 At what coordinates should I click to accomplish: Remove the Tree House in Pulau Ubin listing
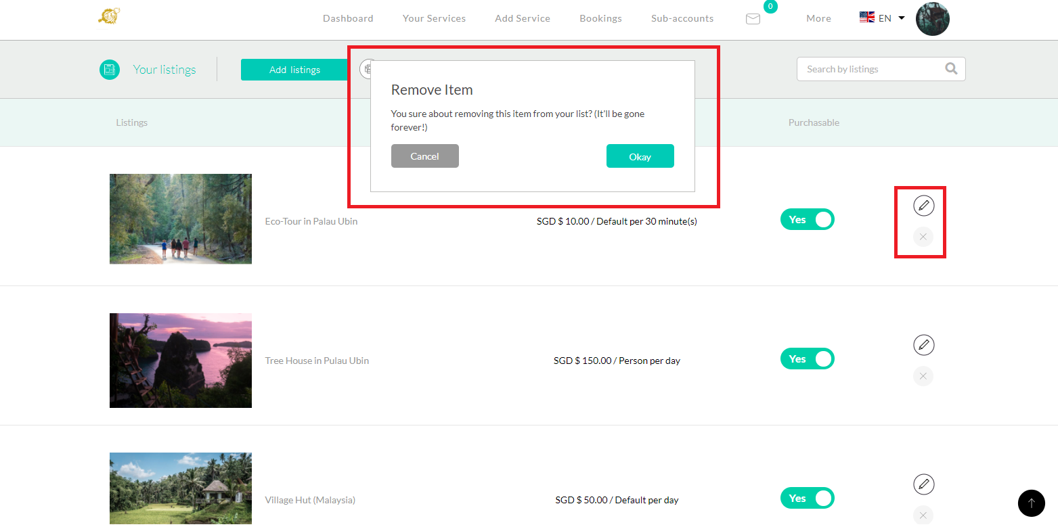923,376
